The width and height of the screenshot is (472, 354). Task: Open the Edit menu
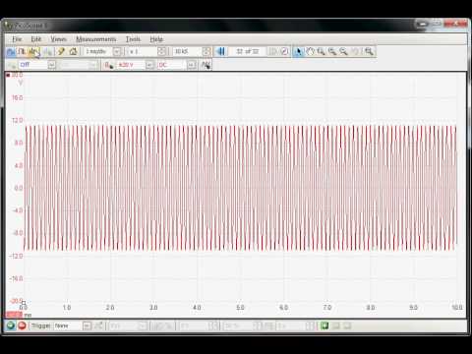coord(36,39)
